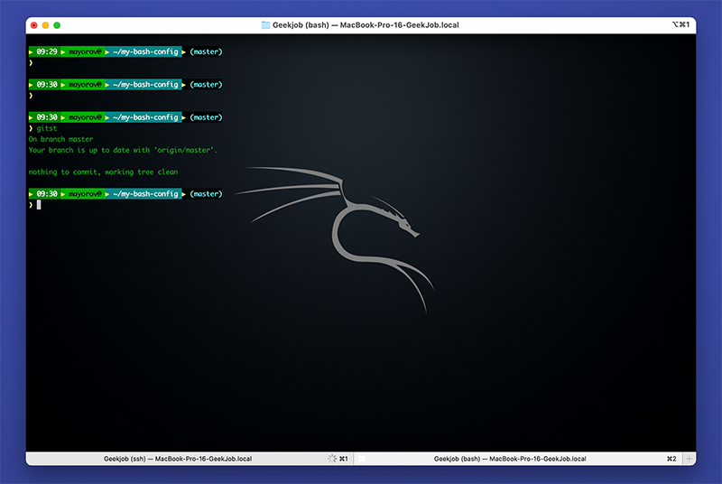
Task: Click the 09:29 timestamp in the first prompt
Action: tap(47, 51)
